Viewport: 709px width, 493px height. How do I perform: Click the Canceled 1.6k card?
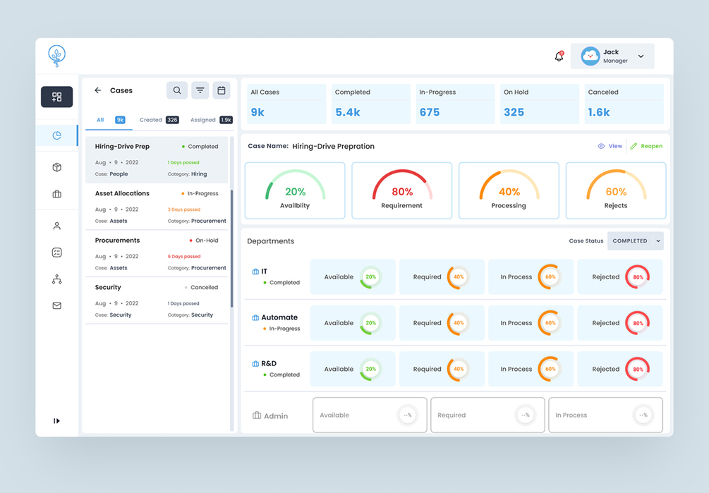click(x=624, y=104)
